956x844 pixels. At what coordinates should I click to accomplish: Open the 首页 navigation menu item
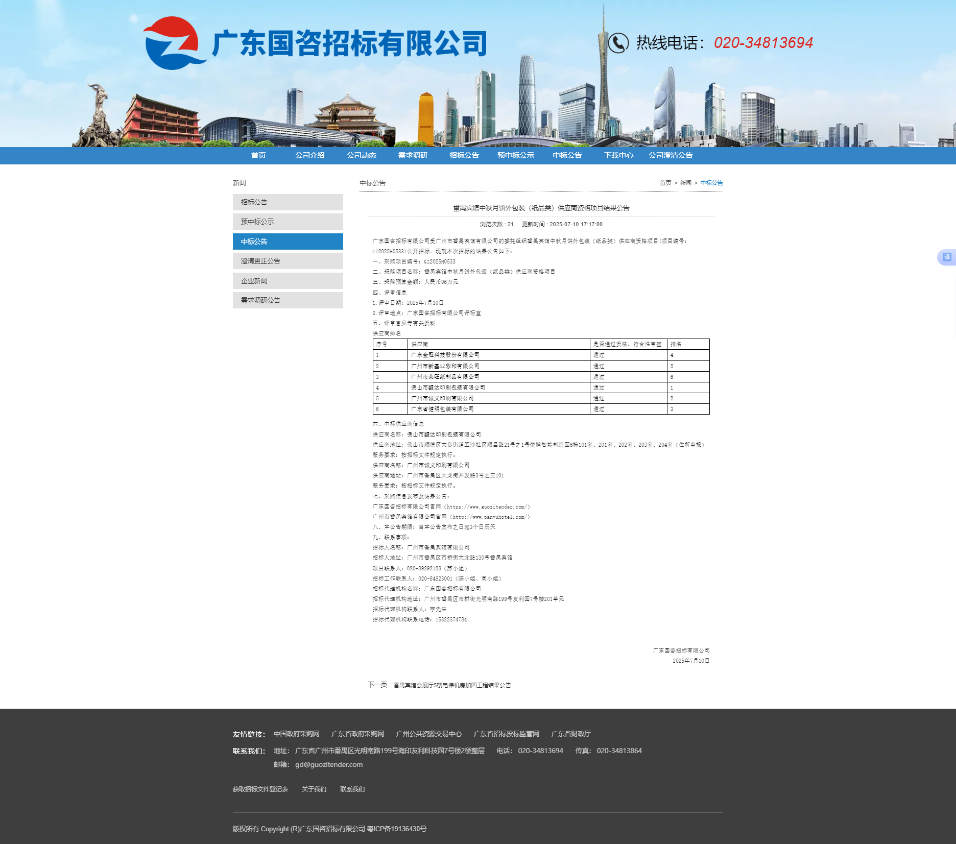tap(258, 155)
